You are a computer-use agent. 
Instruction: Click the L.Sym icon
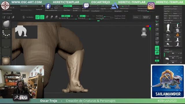pos(157,57)
